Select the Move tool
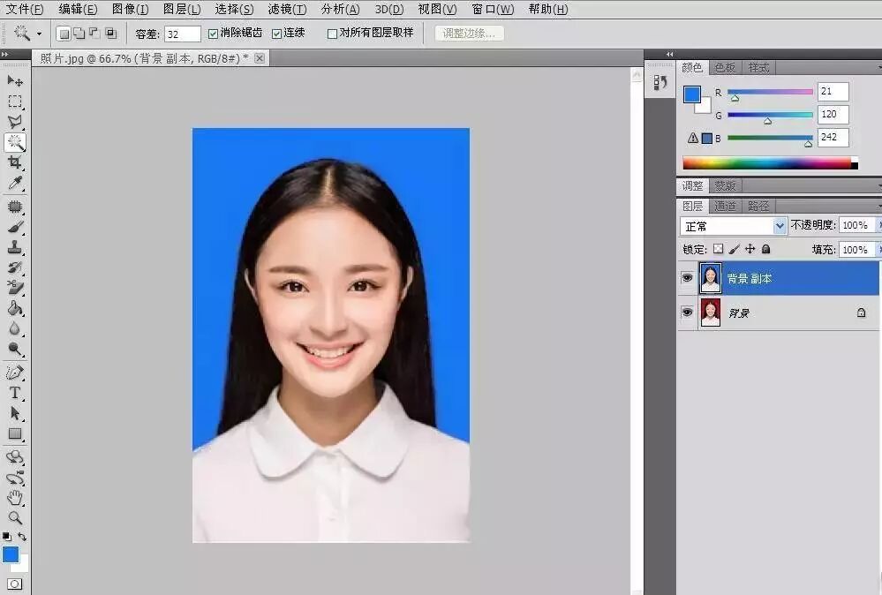Image resolution: width=882 pixels, height=595 pixels. (15, 81)
